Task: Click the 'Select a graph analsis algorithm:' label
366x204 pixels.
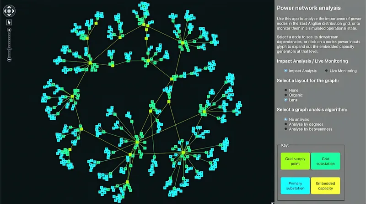Action: pyautogui.click(x=312, y=110)
